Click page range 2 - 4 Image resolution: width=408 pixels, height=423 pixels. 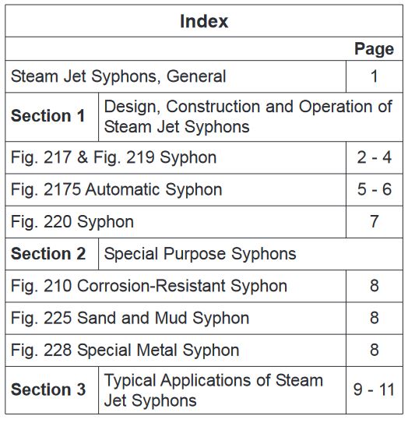(374, 157)
